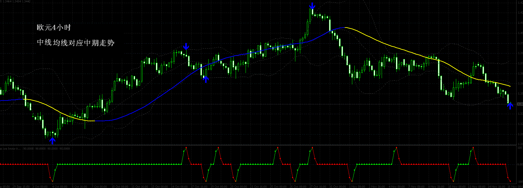Click the '14 Nov 16:00' time axis label
Screen dimensions: 523x188
(497, 186)
